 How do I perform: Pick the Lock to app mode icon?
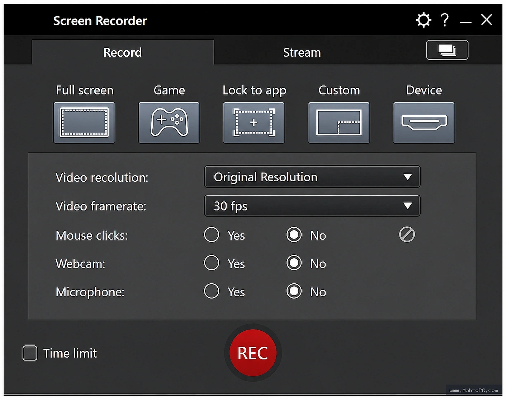254,123
